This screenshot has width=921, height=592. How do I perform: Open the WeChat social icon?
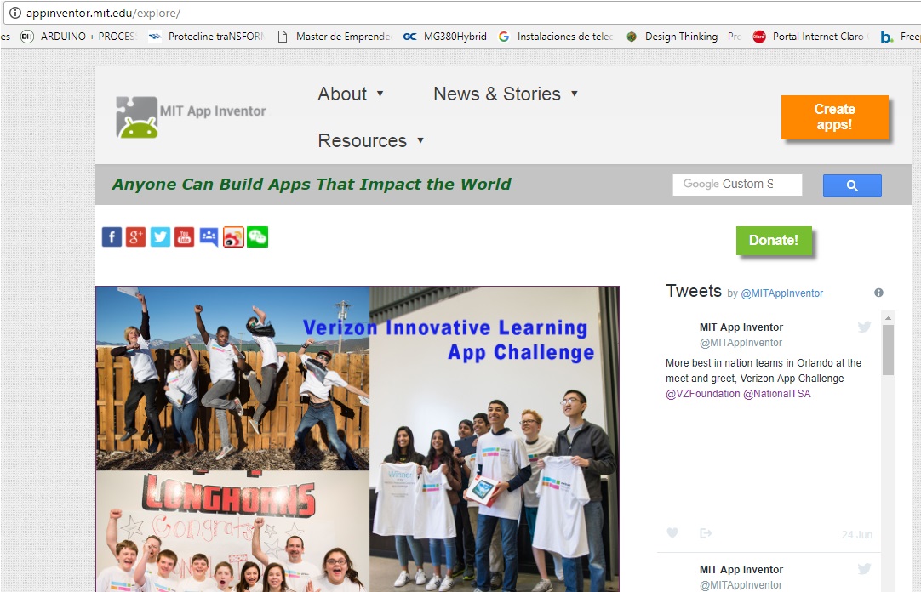point(257,237)
